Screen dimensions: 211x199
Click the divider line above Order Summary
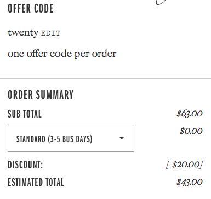(105, 79)
